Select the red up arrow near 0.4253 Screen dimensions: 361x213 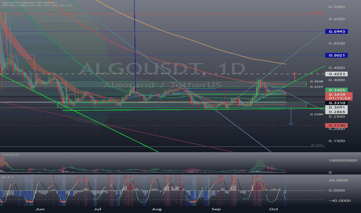click(295, 77)
